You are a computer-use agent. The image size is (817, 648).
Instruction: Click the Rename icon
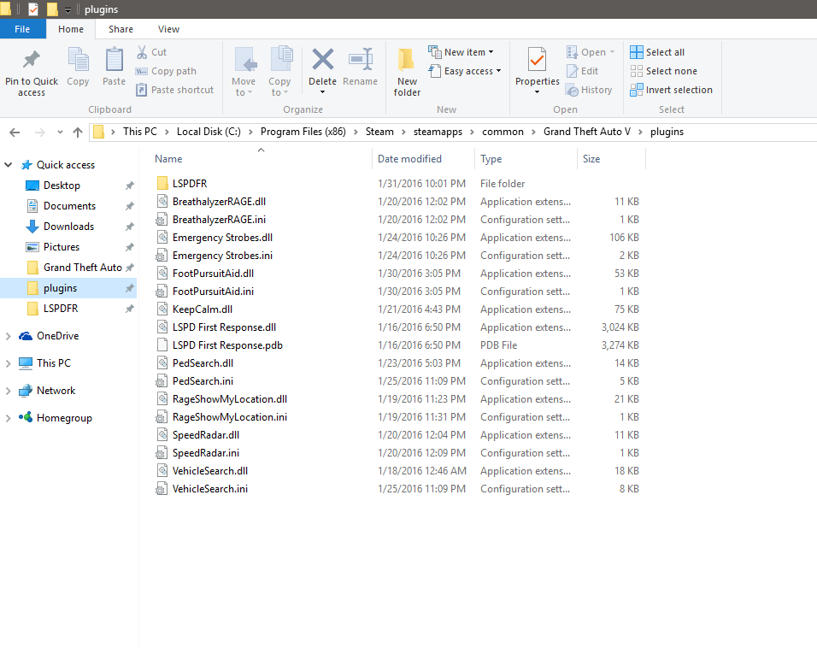(361, 59)
